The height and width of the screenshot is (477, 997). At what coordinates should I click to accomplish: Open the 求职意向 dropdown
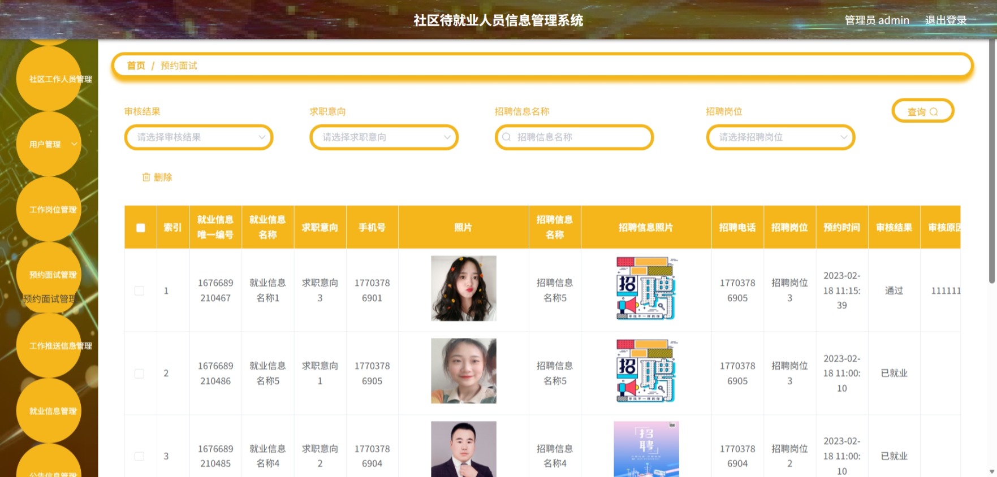[384, 137]
